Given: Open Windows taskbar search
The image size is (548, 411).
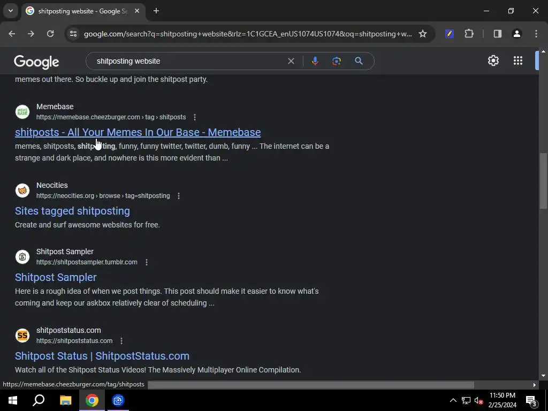Looking at the screenshot, I should [x=39, y=400].
